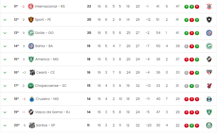
Task: Click next opponent crest in Santos row
Action: 209,125
